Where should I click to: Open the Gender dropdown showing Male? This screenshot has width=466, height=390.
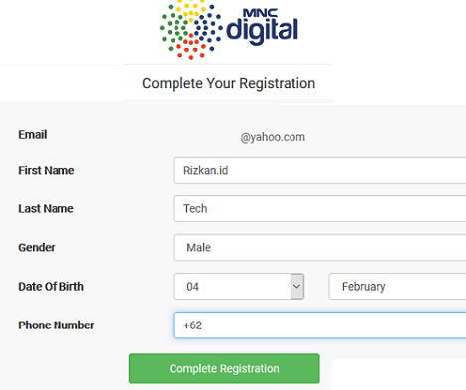click(x=319, y=248)
